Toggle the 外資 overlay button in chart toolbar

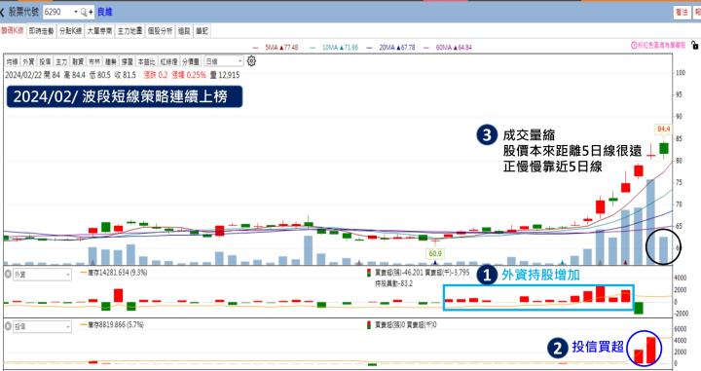pyautogui.click(x=28, y=61)
